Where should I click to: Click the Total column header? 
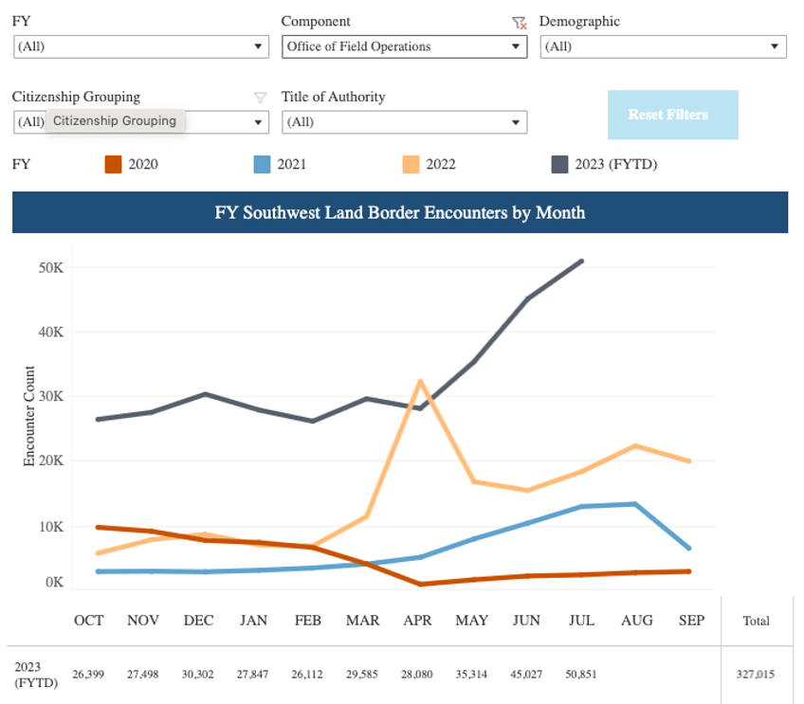[756, 621]
